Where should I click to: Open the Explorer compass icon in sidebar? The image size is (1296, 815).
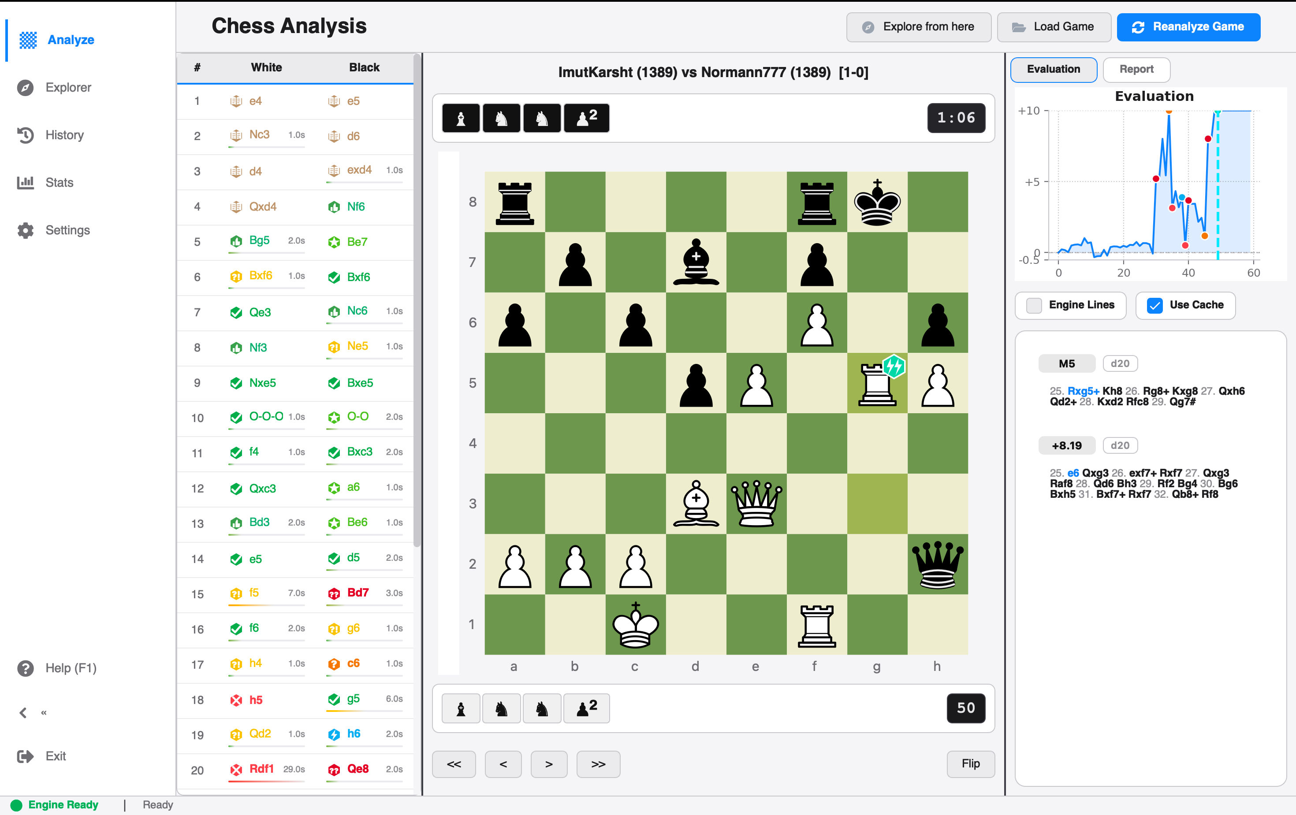25,88
